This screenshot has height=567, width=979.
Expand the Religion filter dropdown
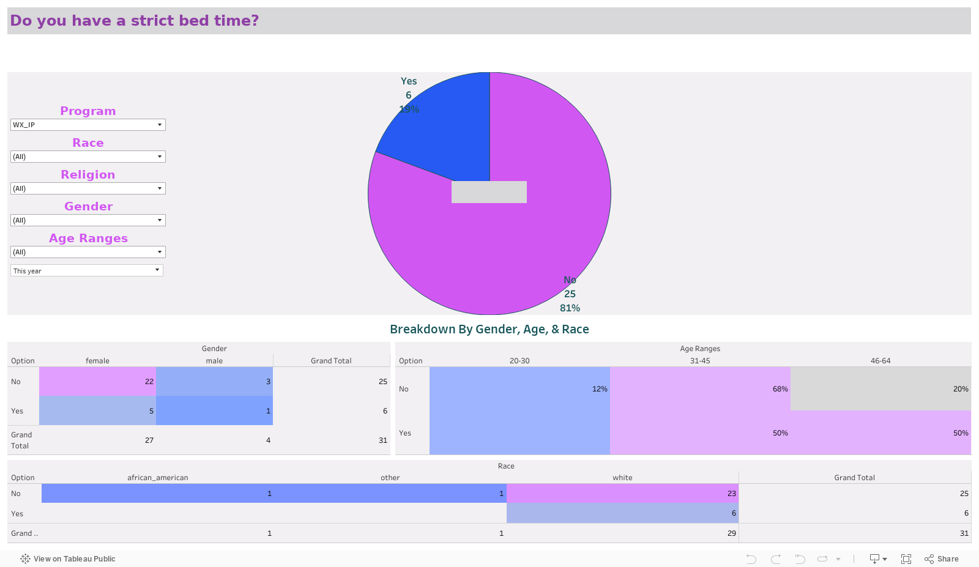tap(88, 188)
